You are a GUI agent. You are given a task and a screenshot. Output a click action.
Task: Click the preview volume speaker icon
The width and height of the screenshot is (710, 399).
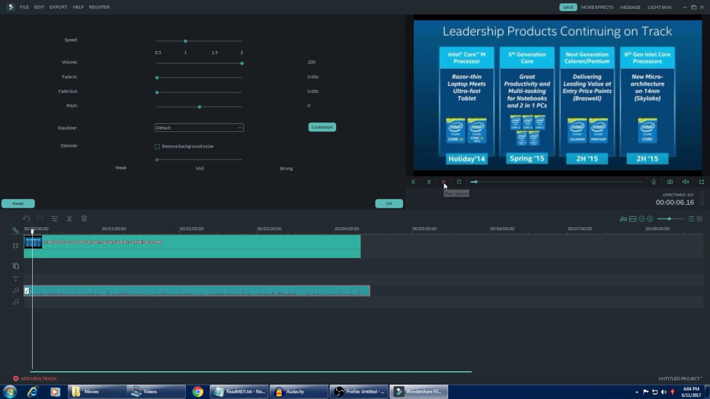coord(686,182)
